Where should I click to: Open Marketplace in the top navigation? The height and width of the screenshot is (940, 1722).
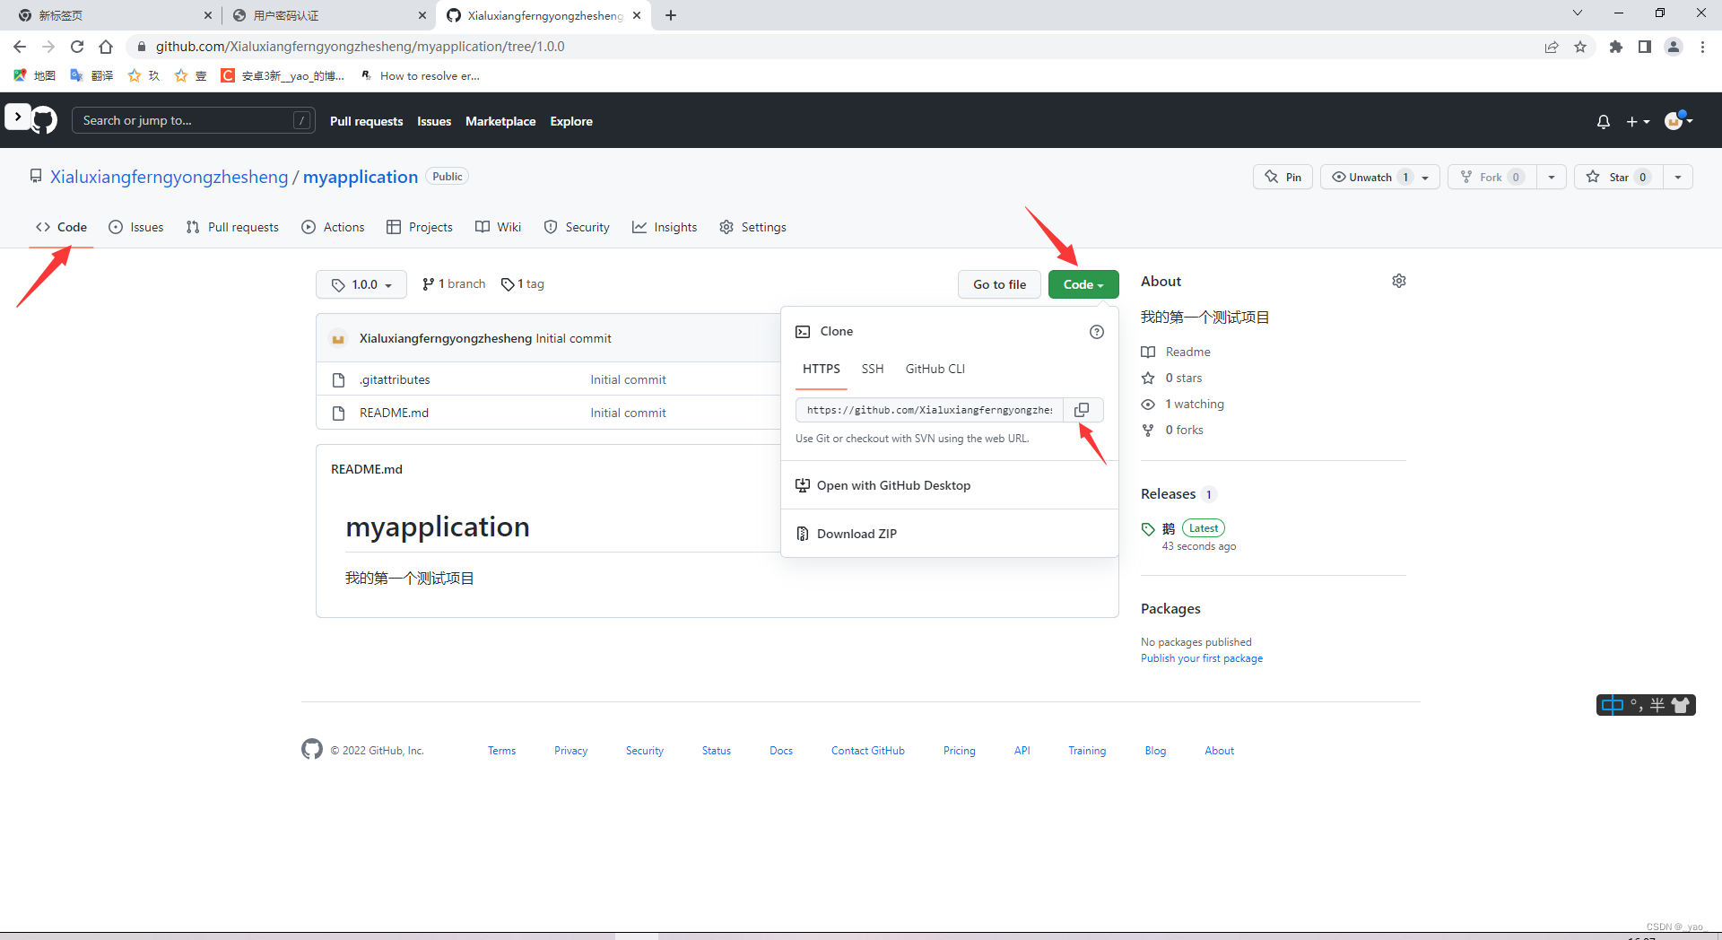pyautogui.click(x=500, y=121)
